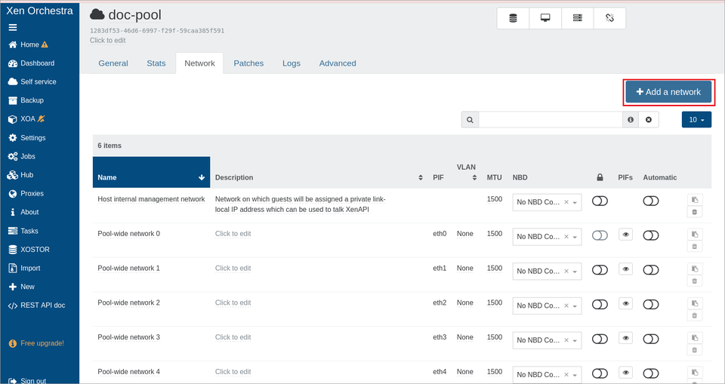Toggle lock switch for Host internal management network
The height and width of the screenshot is (384, 725).
click(x=600, y=201)
